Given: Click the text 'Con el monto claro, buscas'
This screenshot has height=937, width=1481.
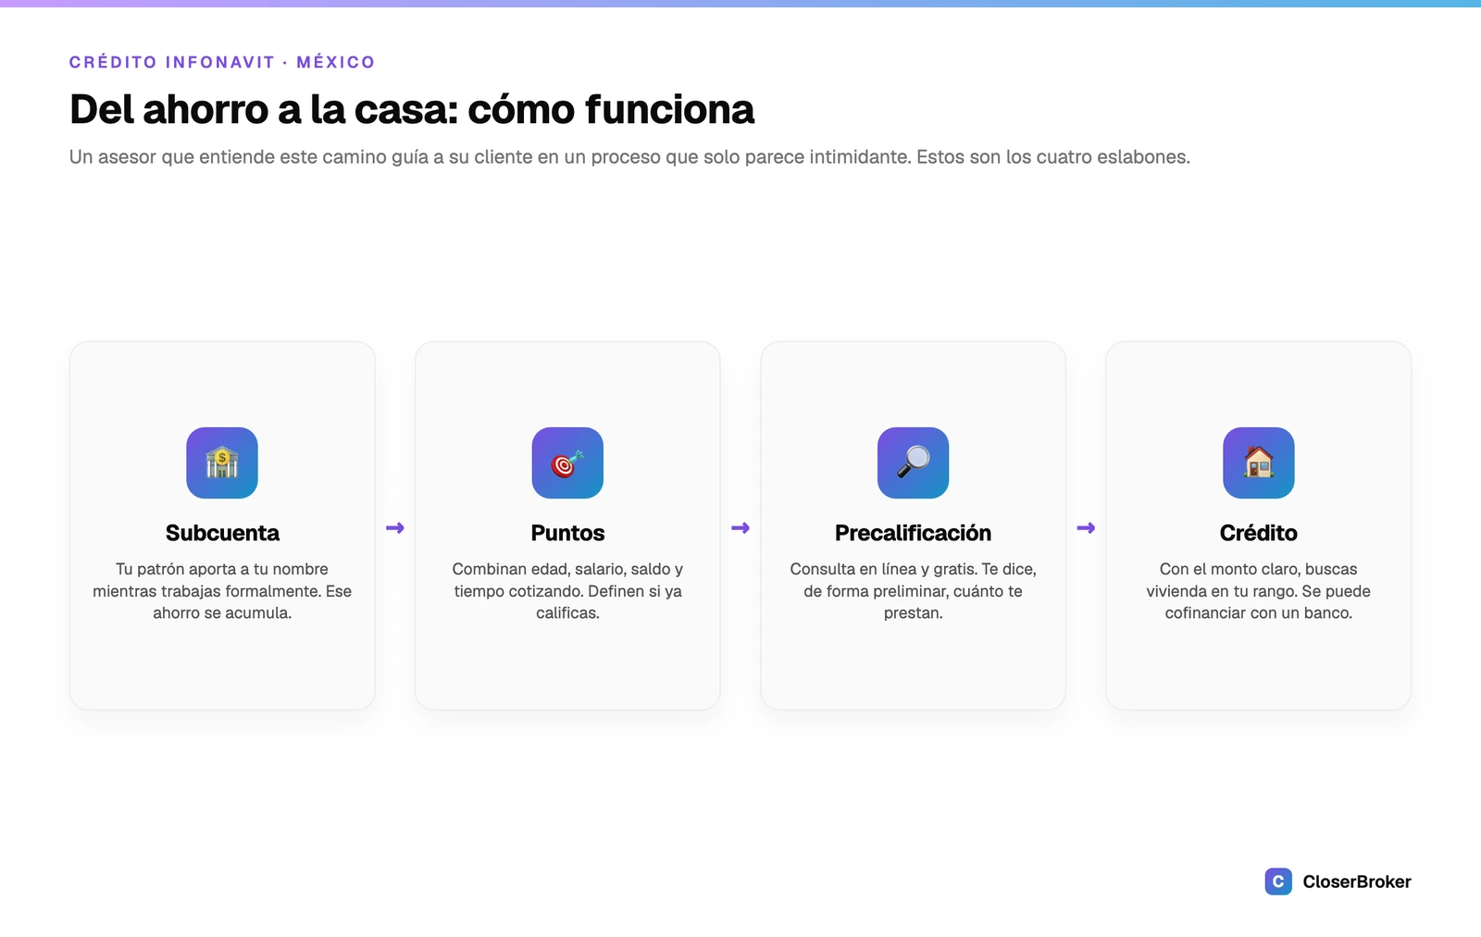Looking at the screenshot, I should [x=1259, y=569].
